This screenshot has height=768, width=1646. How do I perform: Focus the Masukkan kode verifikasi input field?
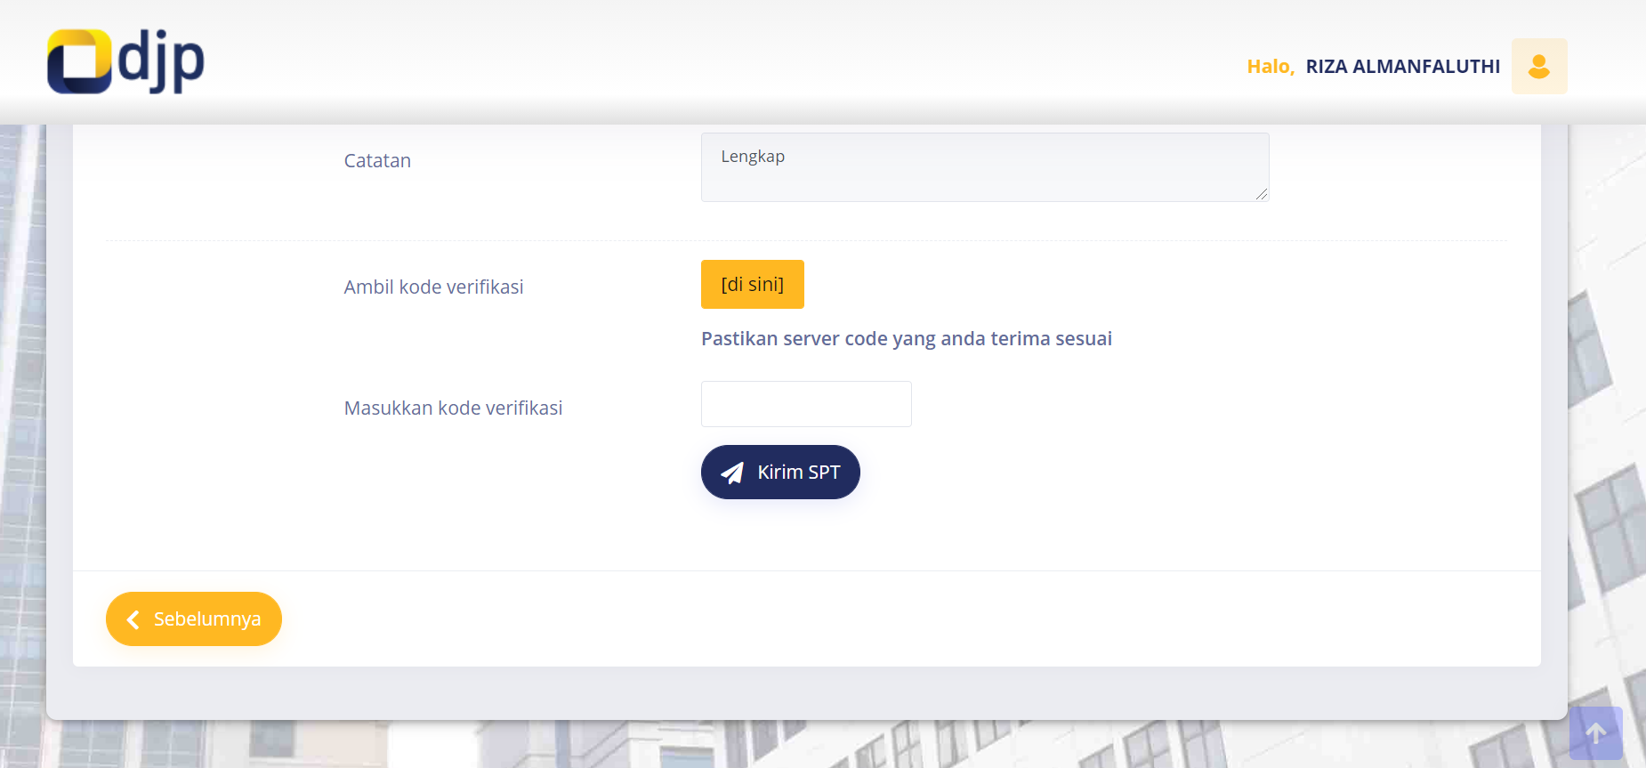coord(805,404)
